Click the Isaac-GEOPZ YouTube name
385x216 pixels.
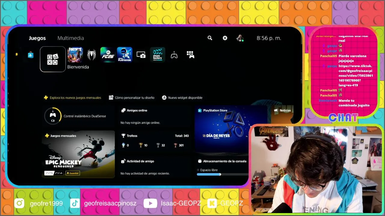click(181, 203)
